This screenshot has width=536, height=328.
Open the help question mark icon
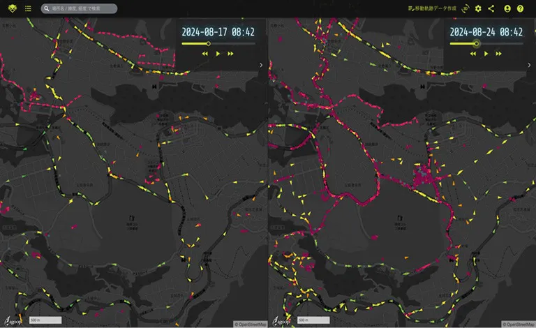tap(520, 9)
